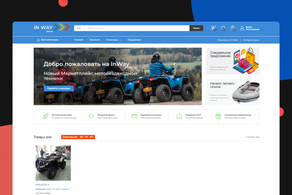Click the rocket free delivery icon

tap(45, 116)
